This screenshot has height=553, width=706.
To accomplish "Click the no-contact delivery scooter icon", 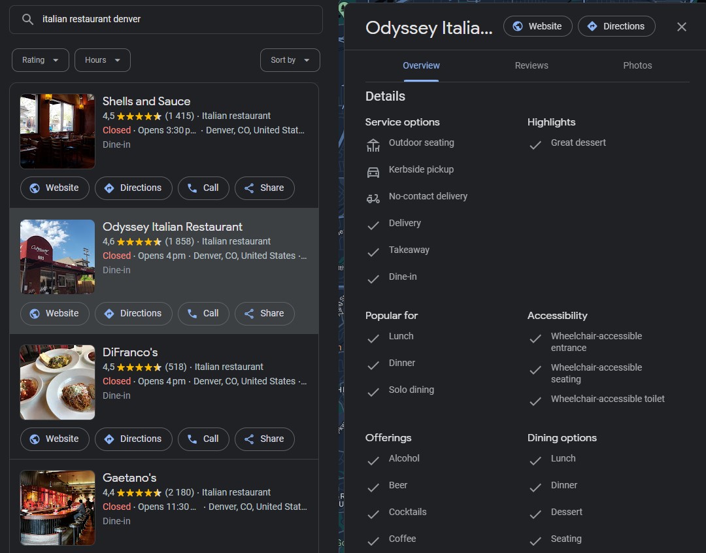I will 373,199.
